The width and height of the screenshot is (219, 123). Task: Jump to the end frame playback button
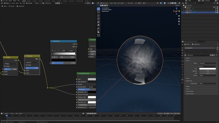click(96, 113)
